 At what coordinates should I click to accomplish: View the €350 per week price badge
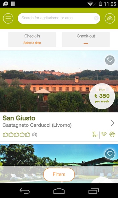click(x=102, y=96)
